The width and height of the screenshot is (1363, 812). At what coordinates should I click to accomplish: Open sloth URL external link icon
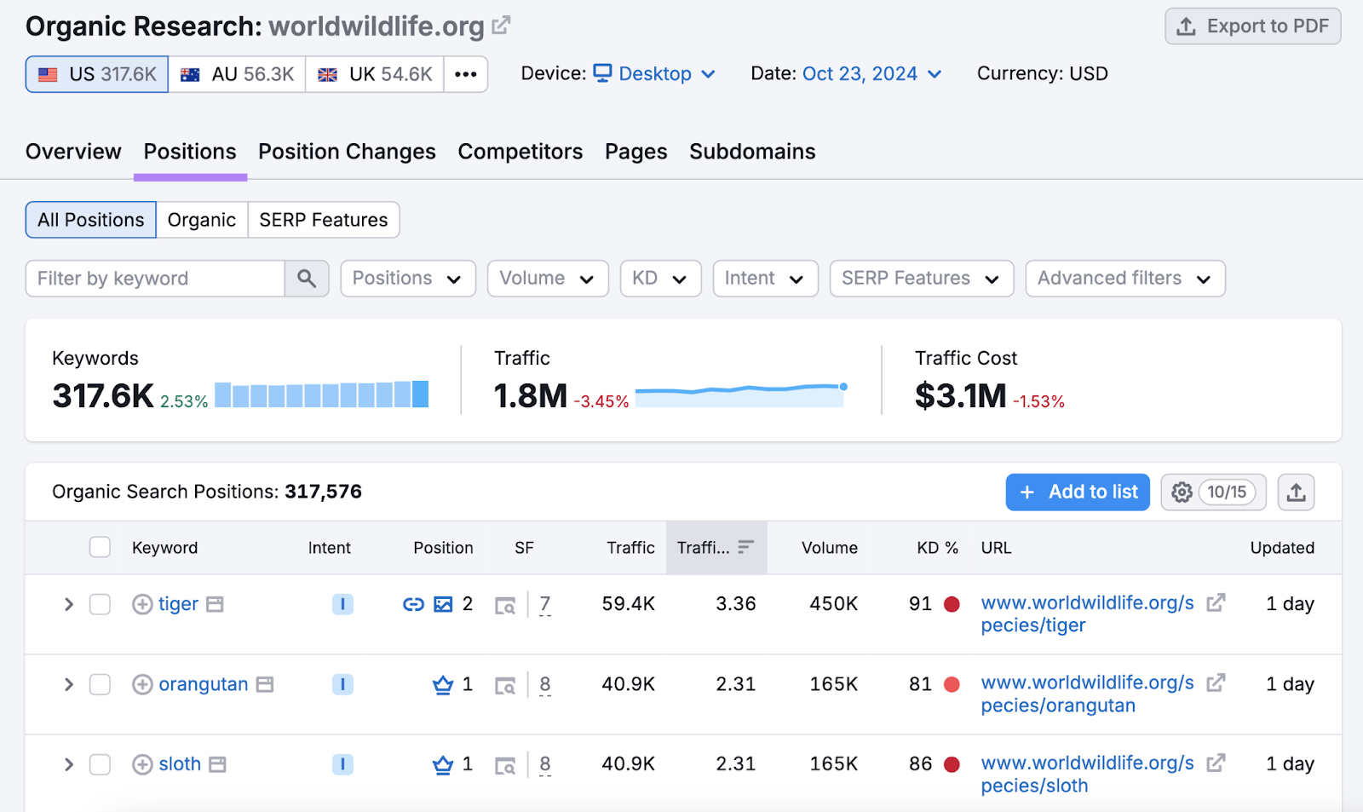pyautogui.click(x=1216, y=763)
